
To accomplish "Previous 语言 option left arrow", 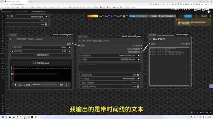I will coord(82,59).
